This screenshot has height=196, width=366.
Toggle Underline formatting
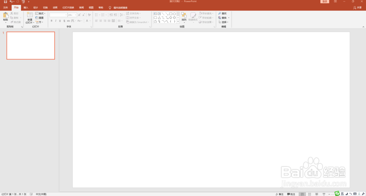(x=60, y=21)
